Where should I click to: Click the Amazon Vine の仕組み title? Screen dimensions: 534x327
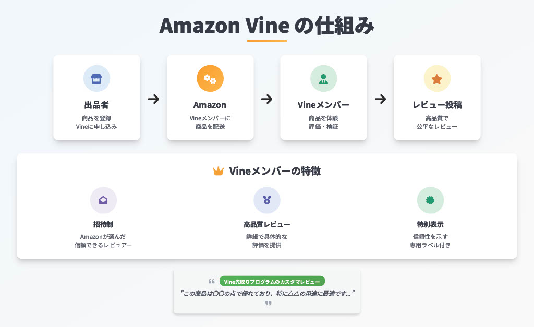pos(267,26)
